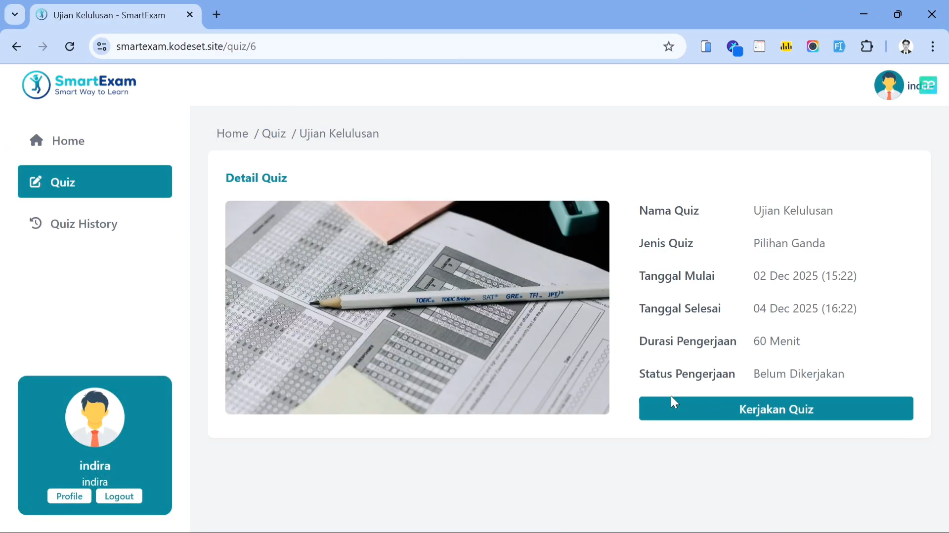949x533 pixels.
Task: Open the camera lens extension
Action: click(x=813, y=46)
